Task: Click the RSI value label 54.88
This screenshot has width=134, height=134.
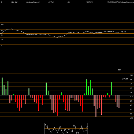Action: tap(123, 32)
